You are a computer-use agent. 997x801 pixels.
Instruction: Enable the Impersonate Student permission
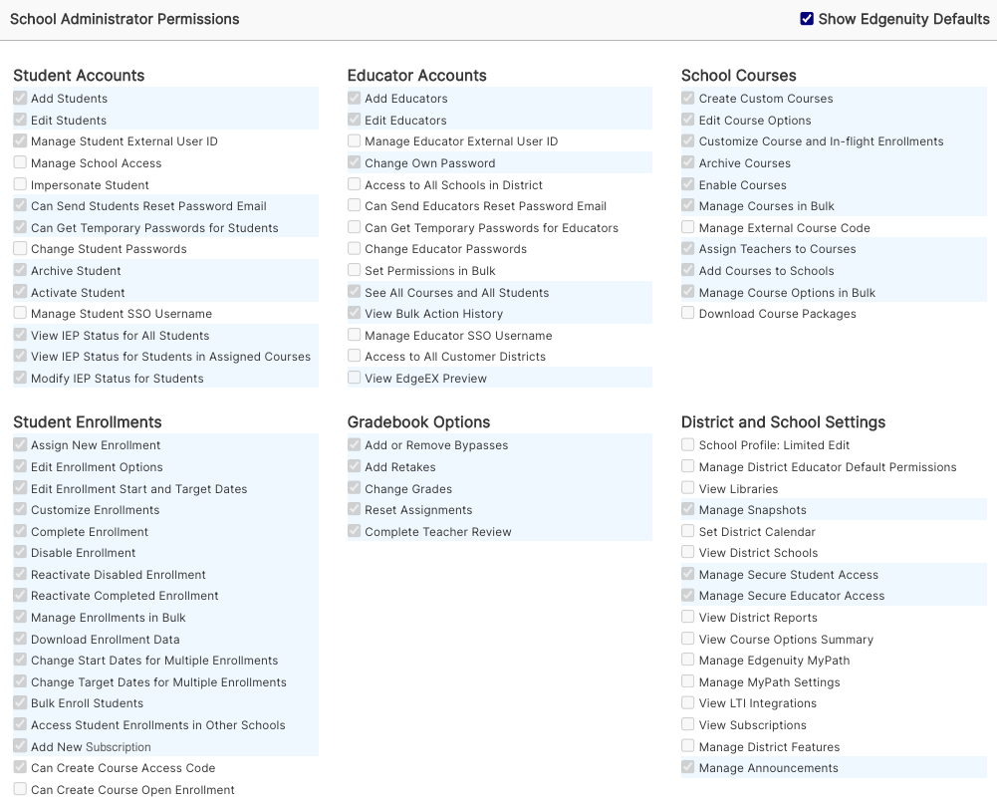coord(21,184)
